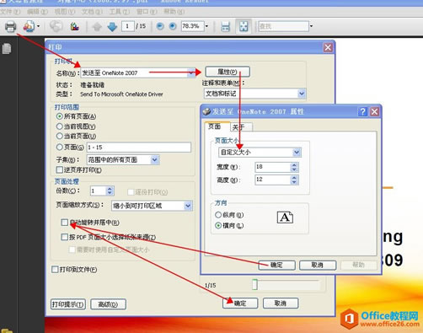The width and height of the screenshot is (423, 333).
Task: Click the width value field
Action: pyautogui.click(x=272, y=167)
